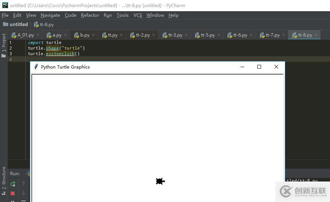
Task: Open the Window menu
Action: click(x=155, y=15)
